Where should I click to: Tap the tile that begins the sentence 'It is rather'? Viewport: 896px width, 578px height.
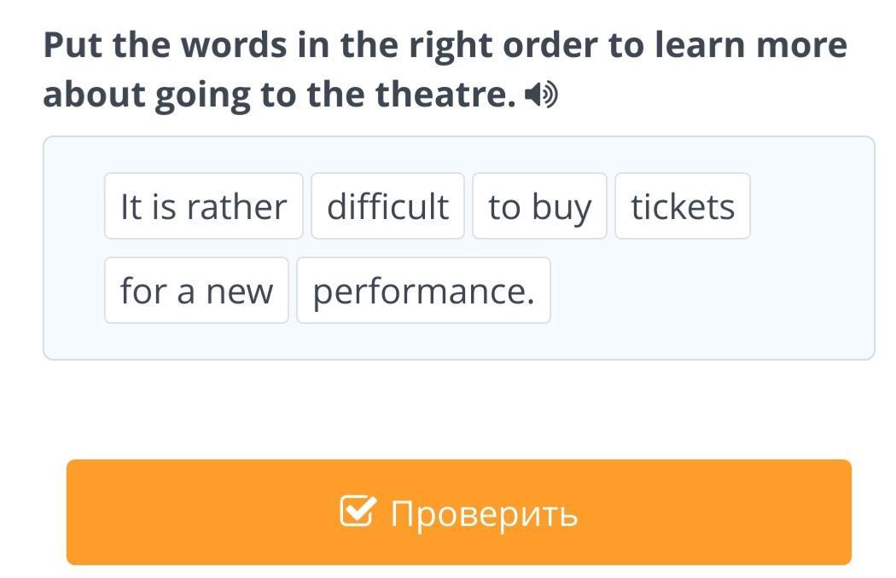pyautogui.click(x=203, y=206)
